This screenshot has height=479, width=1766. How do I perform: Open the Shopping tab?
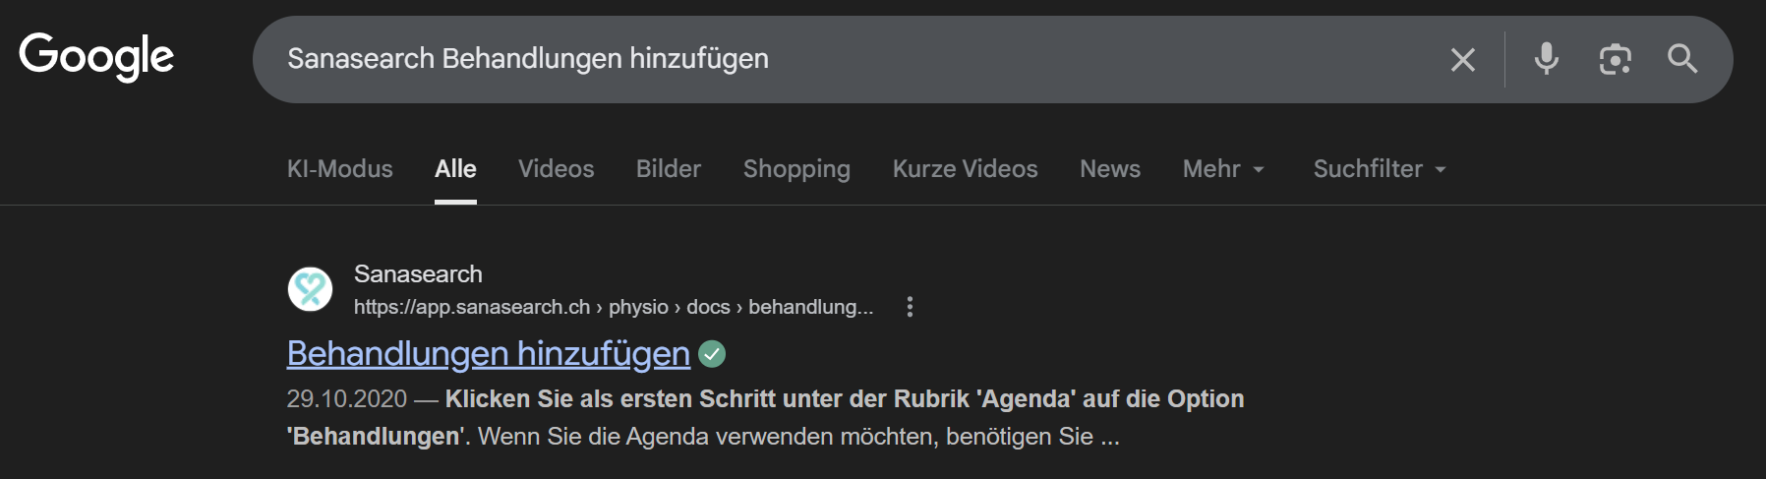point(796,169)
